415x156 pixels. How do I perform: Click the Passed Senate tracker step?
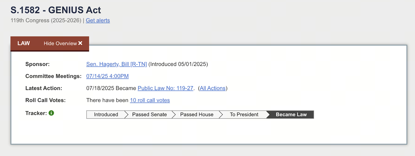149,115
